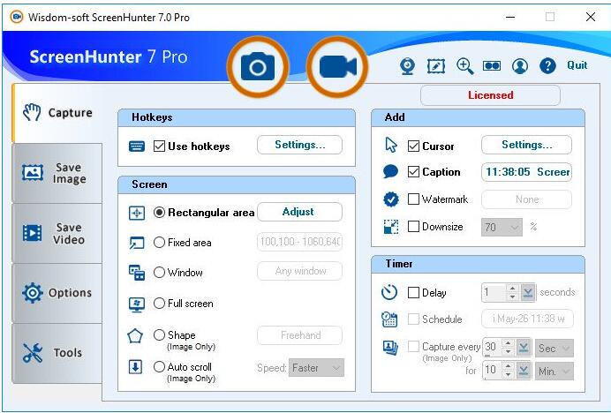Select the Shape radio button
This screenshot has width=611, height=413.
pos(159,334)
